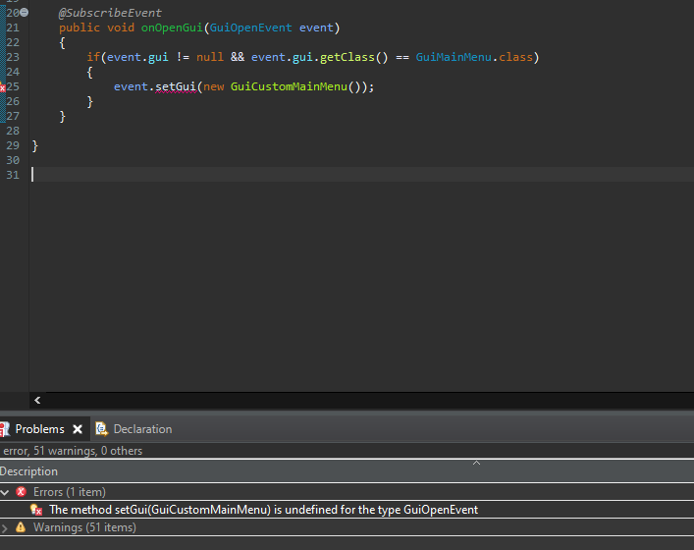Collapse the Errors (1 item) group
Image resolution: width=694 pixels, height=550 pixels.
[5, 492]
